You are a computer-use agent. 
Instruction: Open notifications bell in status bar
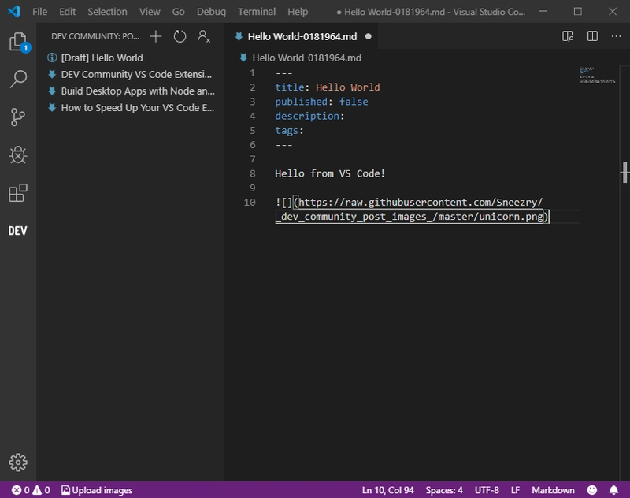[613, 490]
